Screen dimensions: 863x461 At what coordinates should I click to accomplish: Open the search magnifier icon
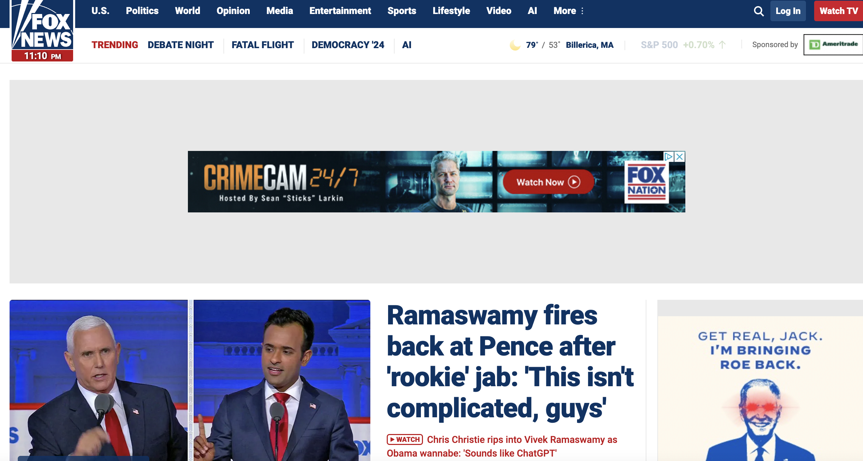coord(758,11)
